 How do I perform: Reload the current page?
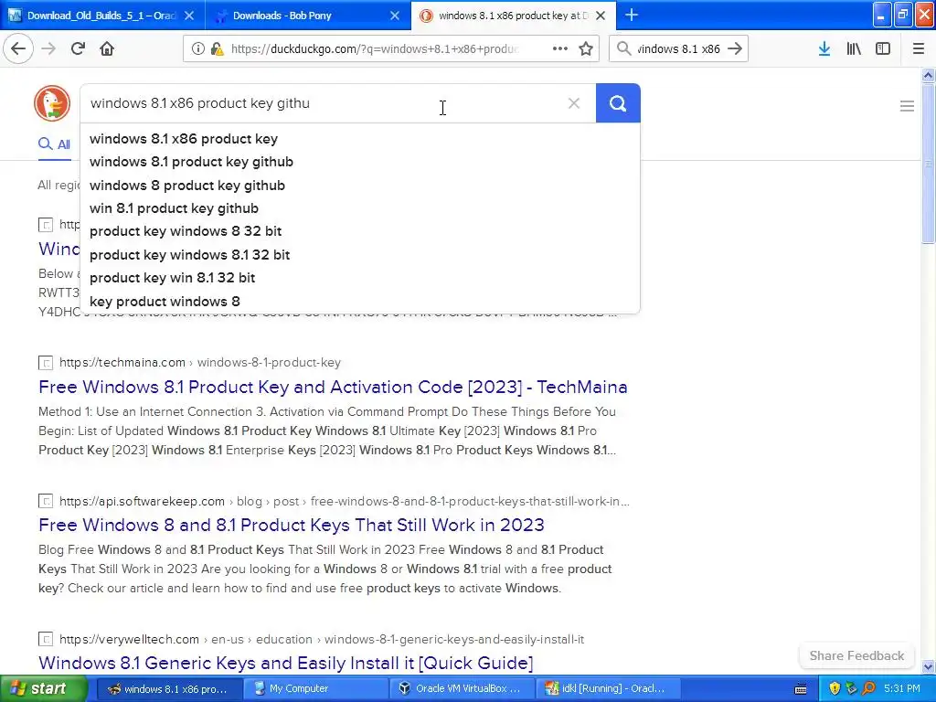(78, 48)
